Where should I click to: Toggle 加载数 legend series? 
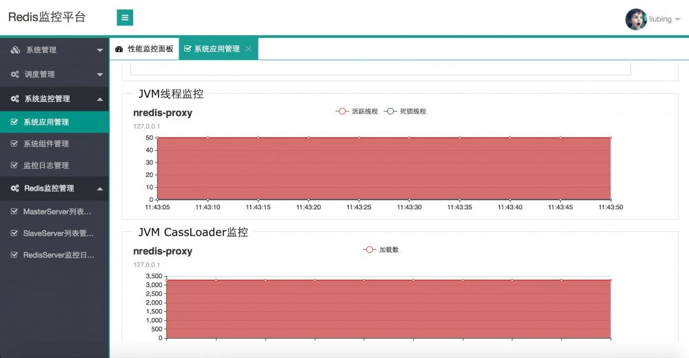[381, 250]
